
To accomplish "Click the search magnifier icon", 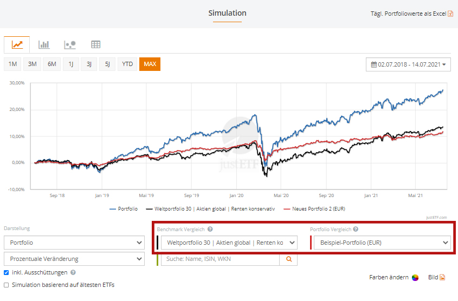I will (x=288, y=259).
